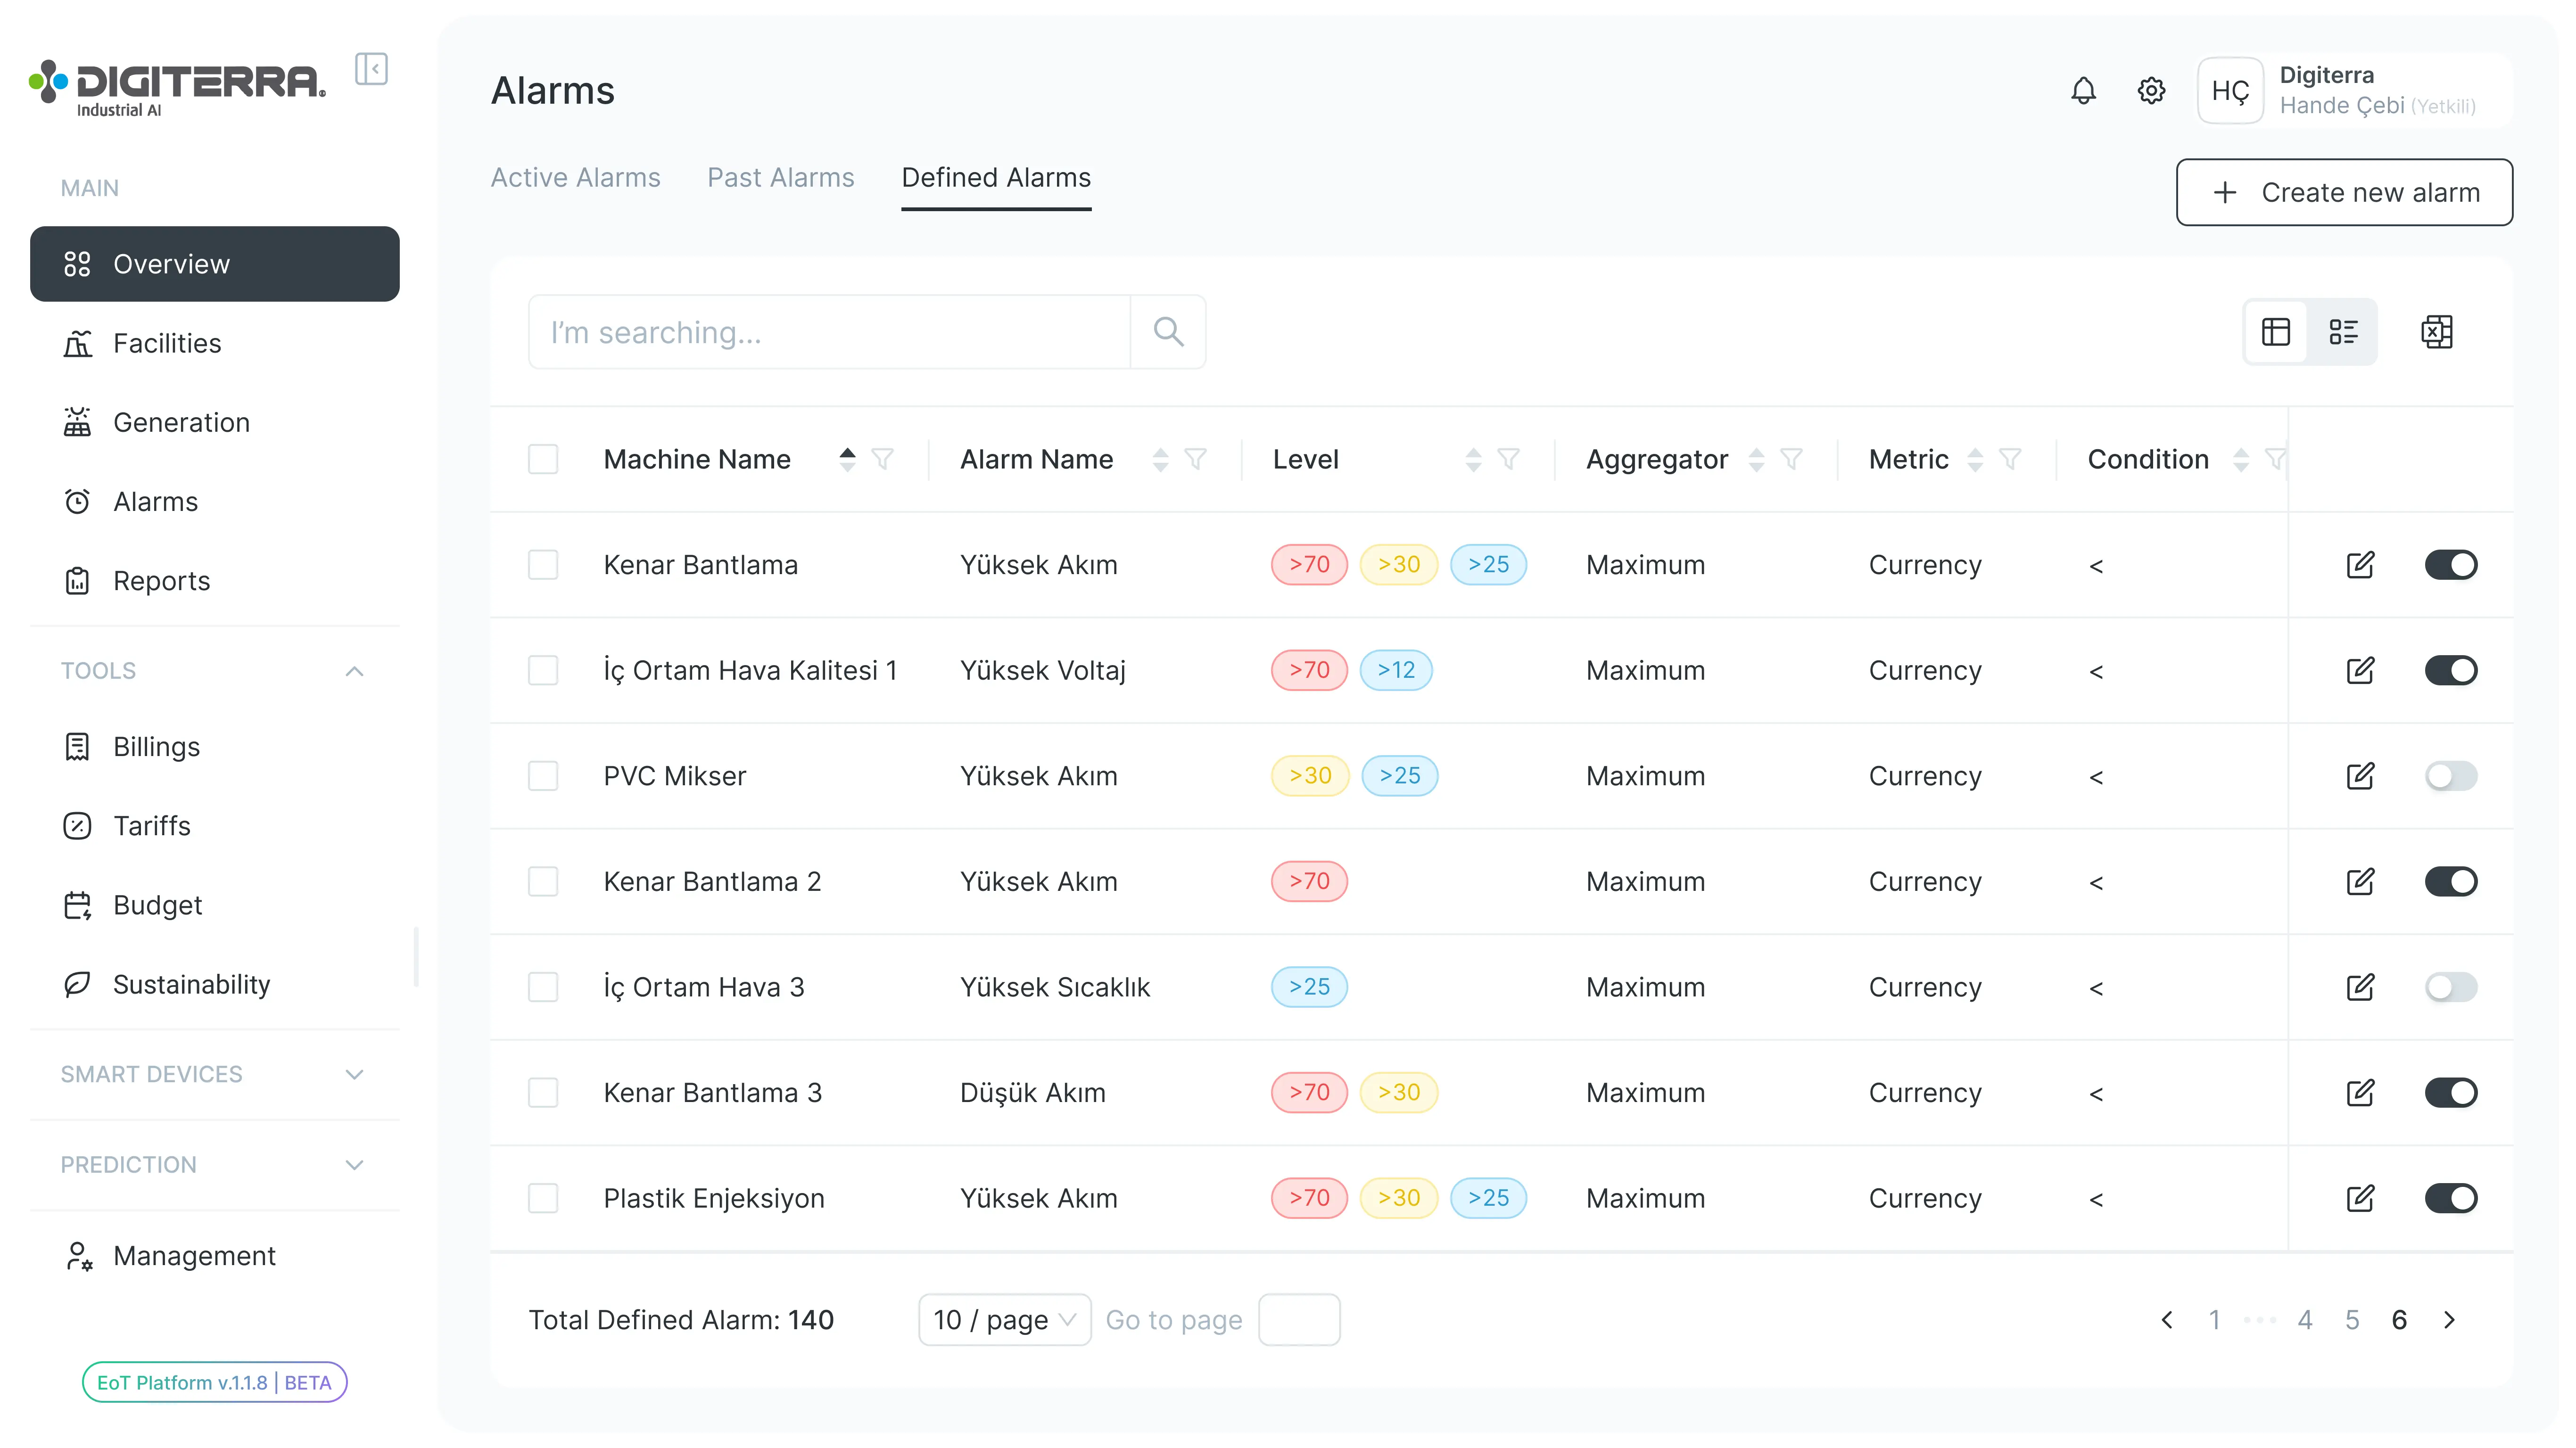Open the notifications bell
Screen dimensions: 2576x1448
pyautogui.click(x=2083, y=91)
